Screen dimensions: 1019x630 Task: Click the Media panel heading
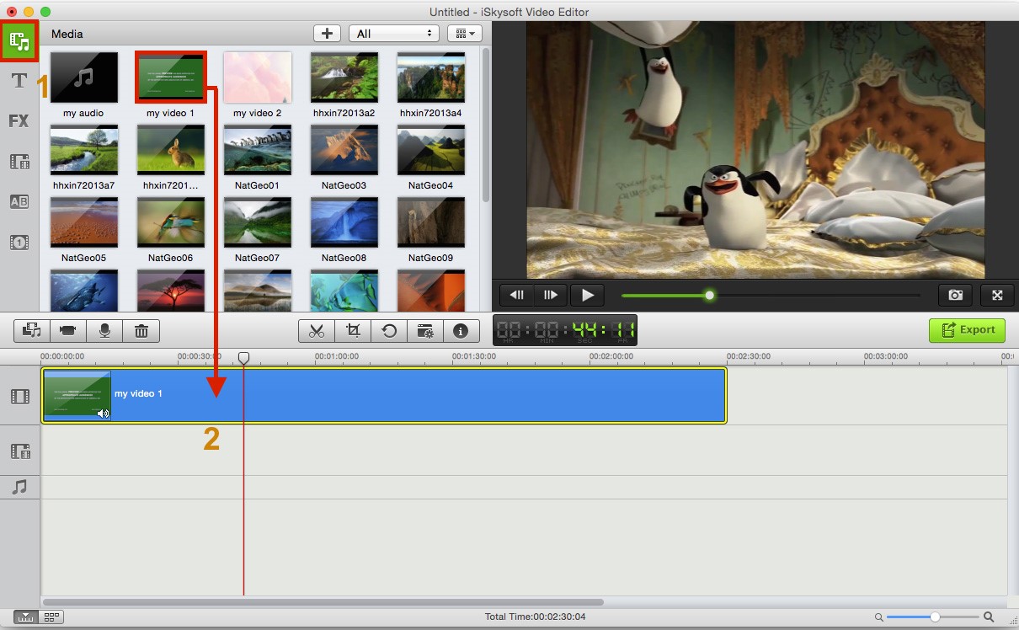pyautogui.click(x=67, y=34)
